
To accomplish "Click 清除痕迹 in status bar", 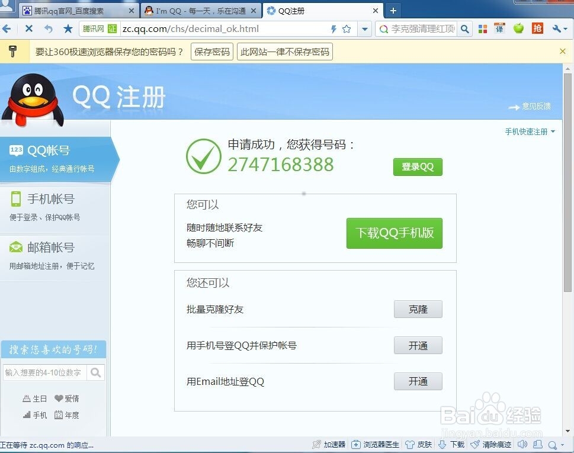I will [490, 445].
